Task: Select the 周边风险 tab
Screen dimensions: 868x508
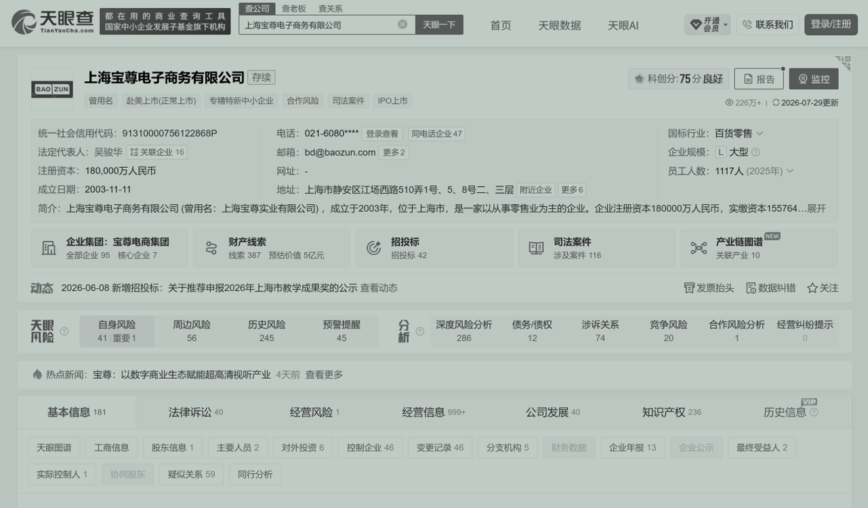Action: (x=192, y=331)
